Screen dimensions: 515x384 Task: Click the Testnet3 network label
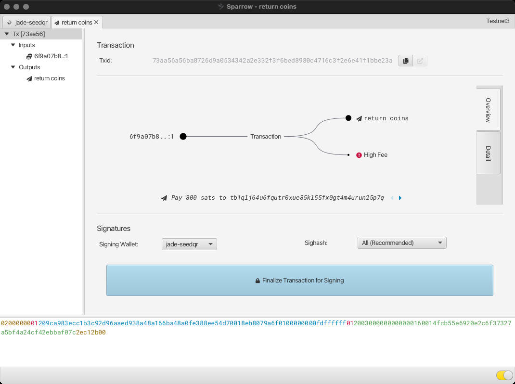tap(498, 21)
